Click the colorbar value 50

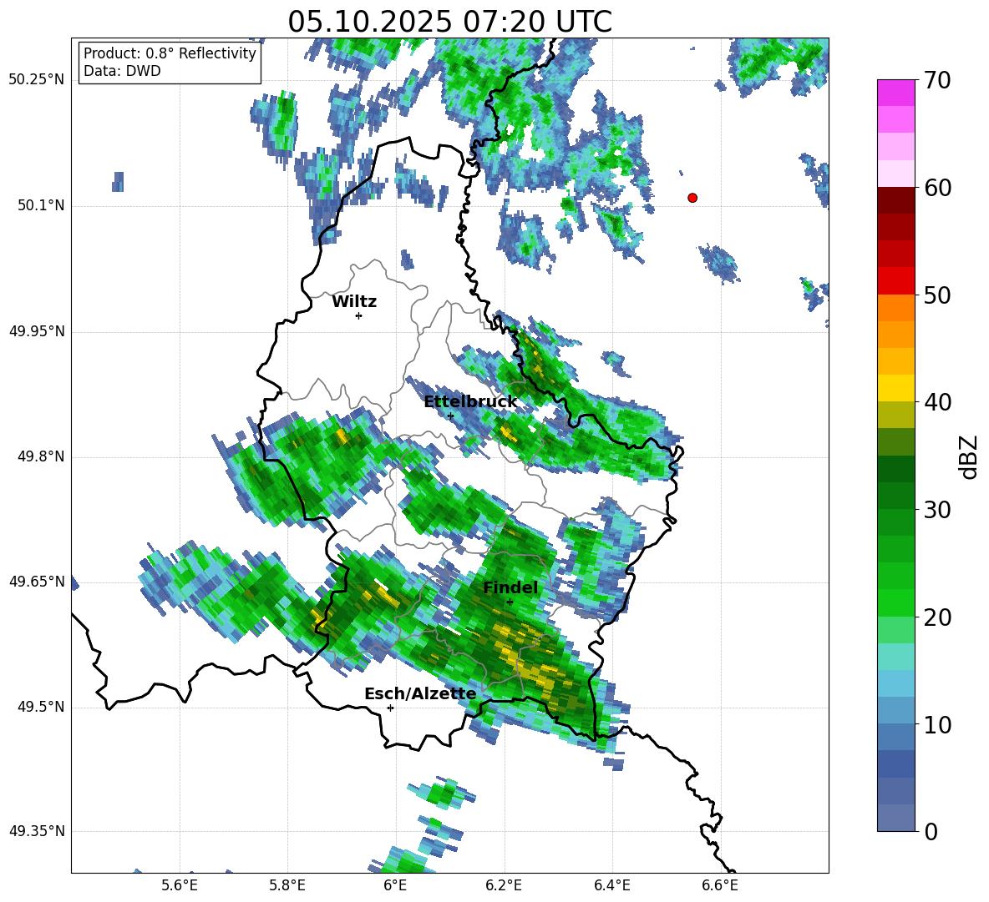click(937, 295)
